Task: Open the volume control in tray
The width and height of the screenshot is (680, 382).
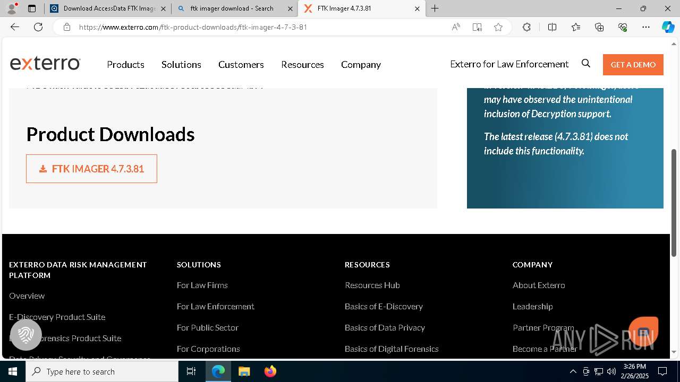Action: click(611, 371)
